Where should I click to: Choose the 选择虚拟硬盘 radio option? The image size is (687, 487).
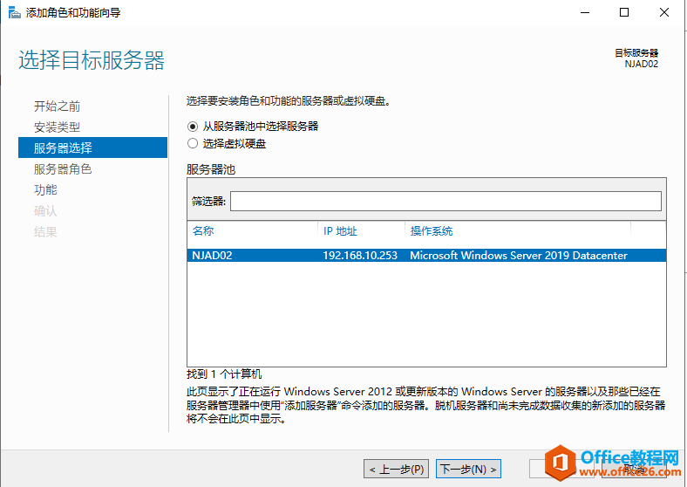(x=193, y=144)
